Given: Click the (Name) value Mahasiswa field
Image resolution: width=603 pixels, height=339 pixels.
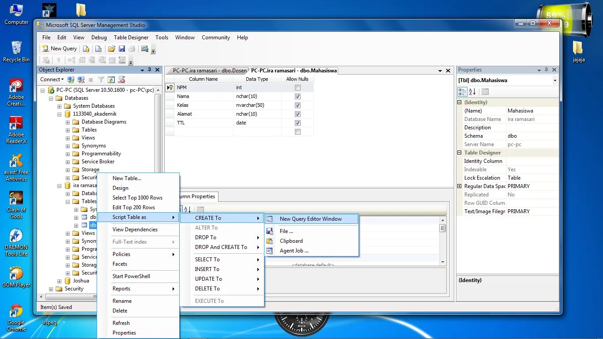Looking at the screenshot, I should 532,111.
